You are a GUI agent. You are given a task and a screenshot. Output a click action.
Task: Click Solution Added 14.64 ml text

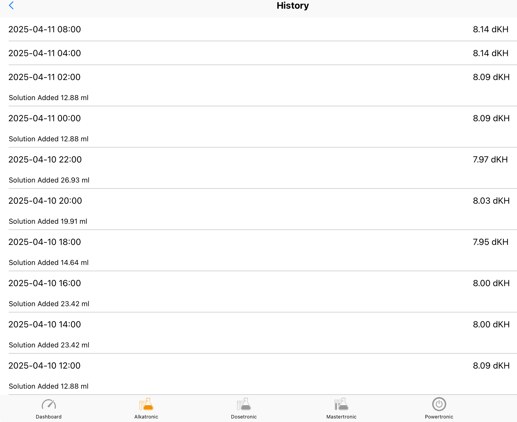pos(49,263)
